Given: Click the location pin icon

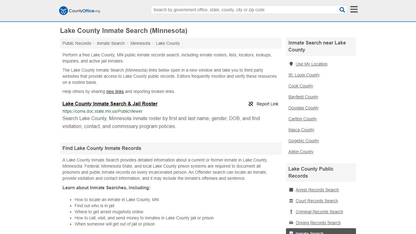Looking at the screenshot, I should coord(291,64).
